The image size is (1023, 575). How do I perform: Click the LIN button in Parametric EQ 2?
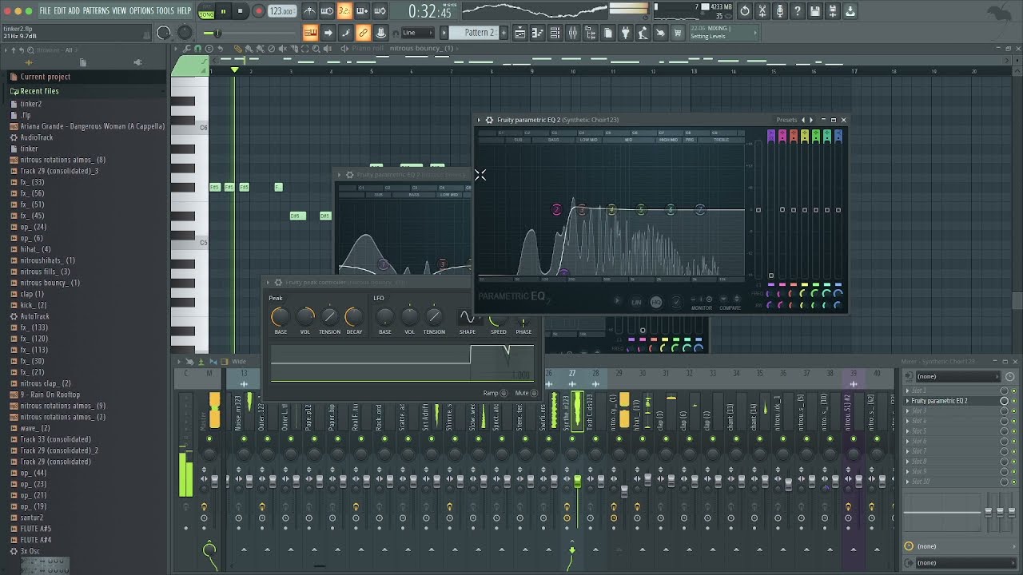pyautogui.click(x=637, y=302)
